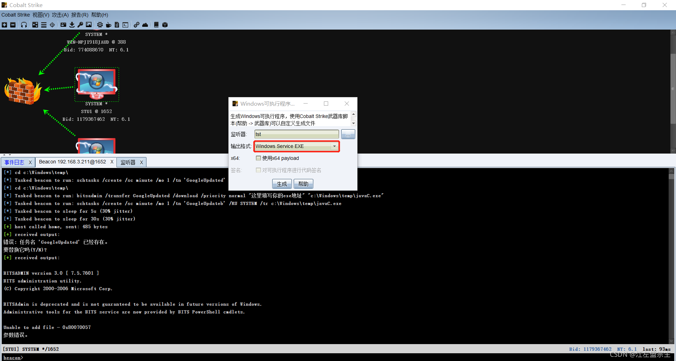Screen dimensions: 676x361
Task: Click the 生成 generate button
Action: click(282, 184)
